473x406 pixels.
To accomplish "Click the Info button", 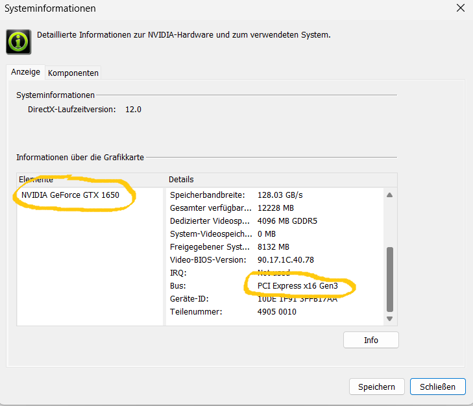I will pos(370,340).
